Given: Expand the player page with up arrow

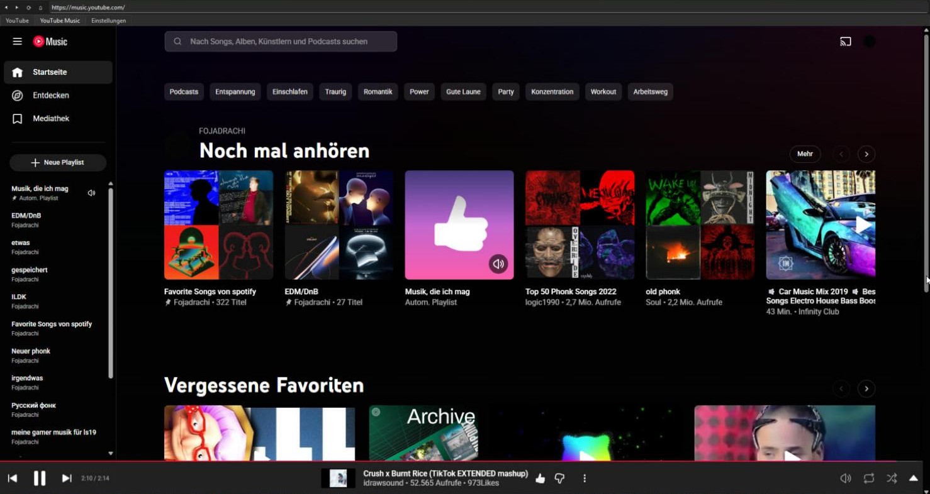Looking at the screenshot, I should [914, 478].
